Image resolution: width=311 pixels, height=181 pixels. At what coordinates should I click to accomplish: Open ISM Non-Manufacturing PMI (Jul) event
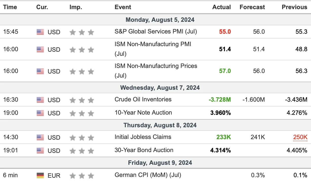[x=153, y=49]
